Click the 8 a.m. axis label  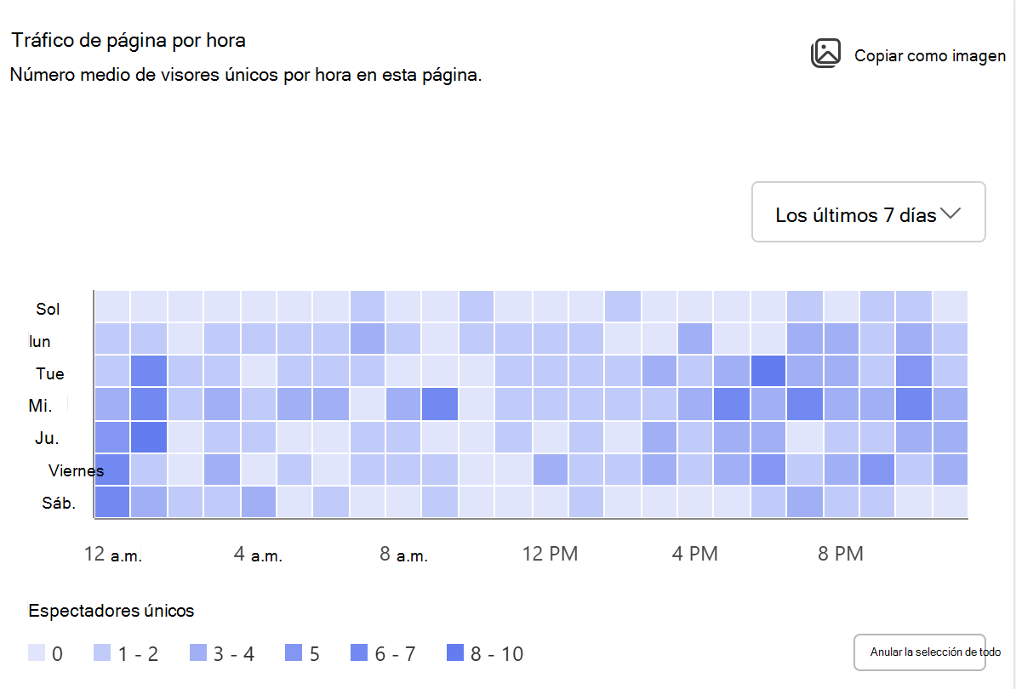pyautogui.click(x=403, y=555)
